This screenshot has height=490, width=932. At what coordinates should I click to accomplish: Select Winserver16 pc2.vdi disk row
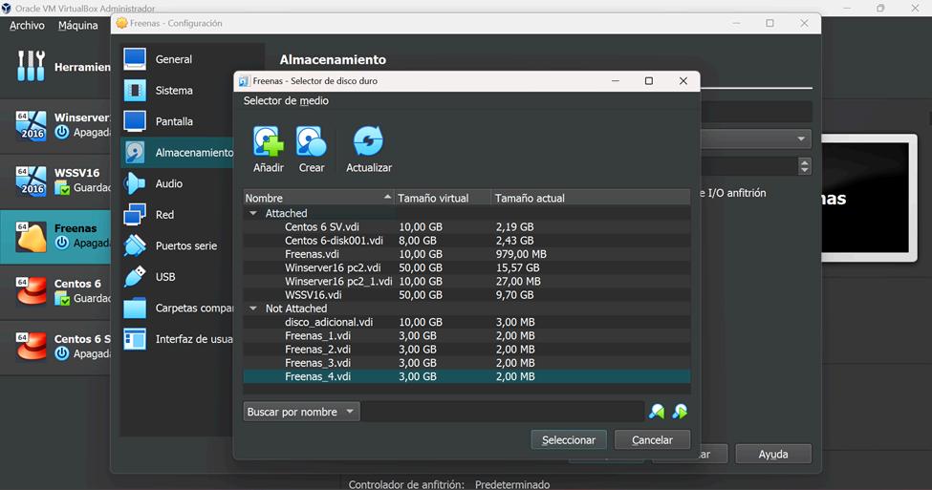[466, 267]
